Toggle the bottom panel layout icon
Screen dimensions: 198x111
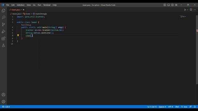click(169, 5)
